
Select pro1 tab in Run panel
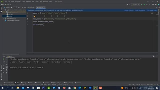[x=10, y=56]
